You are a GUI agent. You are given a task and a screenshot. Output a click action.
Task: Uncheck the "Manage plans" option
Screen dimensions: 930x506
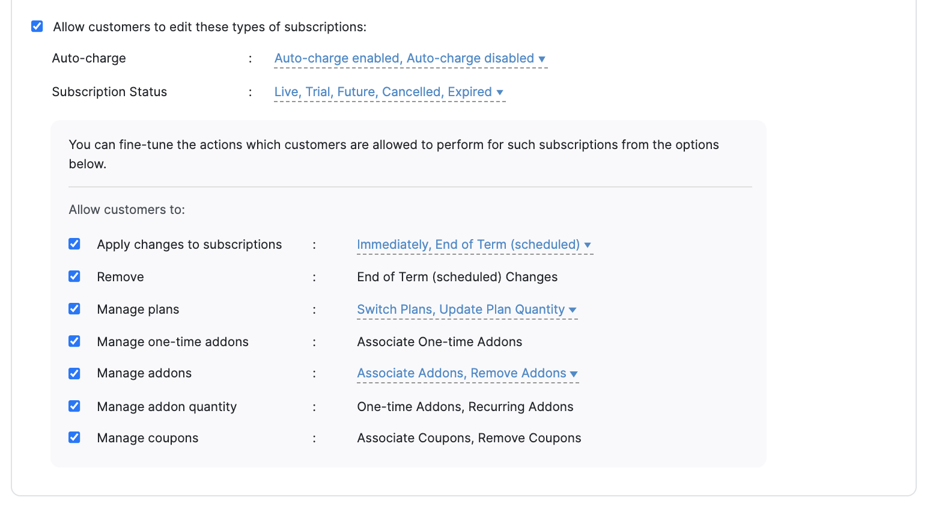pos(74,308)
